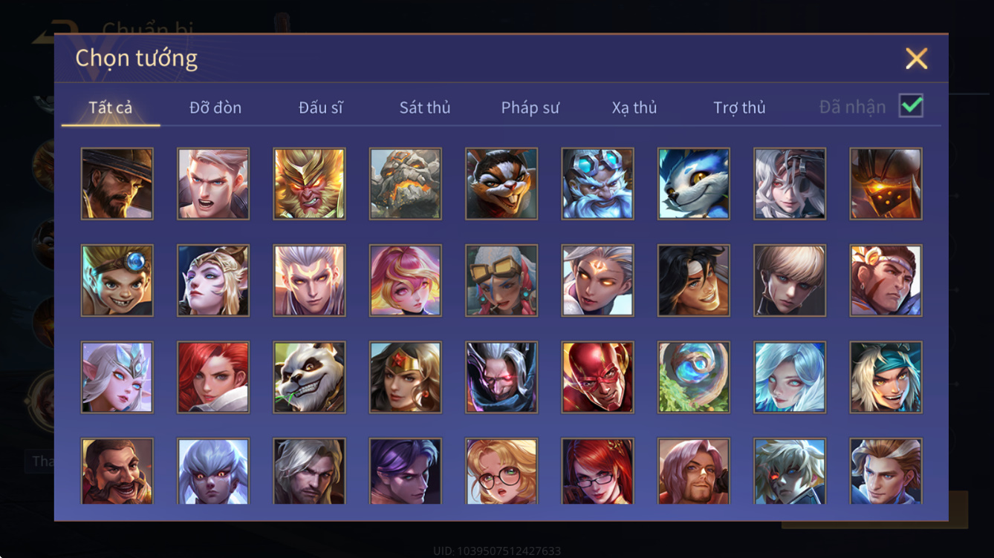Filter heroes by Pháp sư
Viewport: 994px width, 558px height.
click(x=530, y=108)
